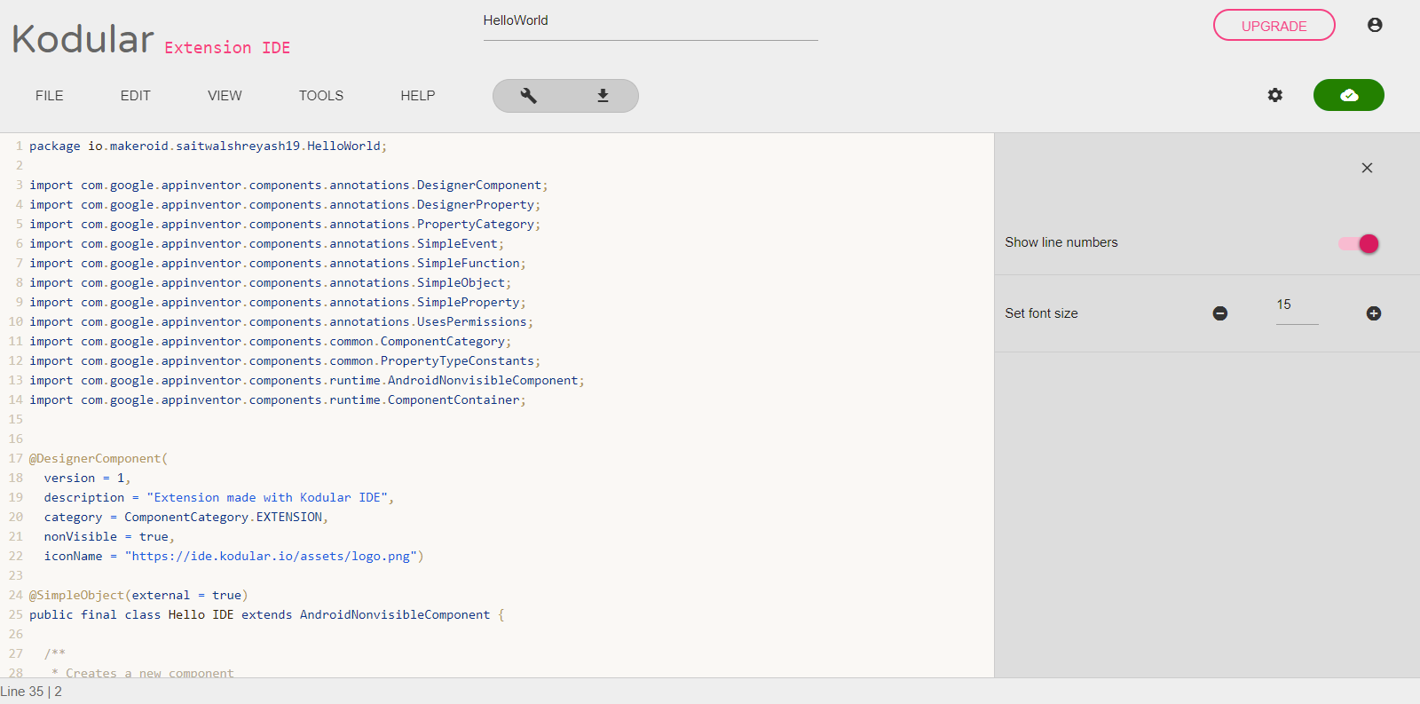This screenshot has height=704, width=1420.
Task: Open the VIEW menu
Action: 225,96
